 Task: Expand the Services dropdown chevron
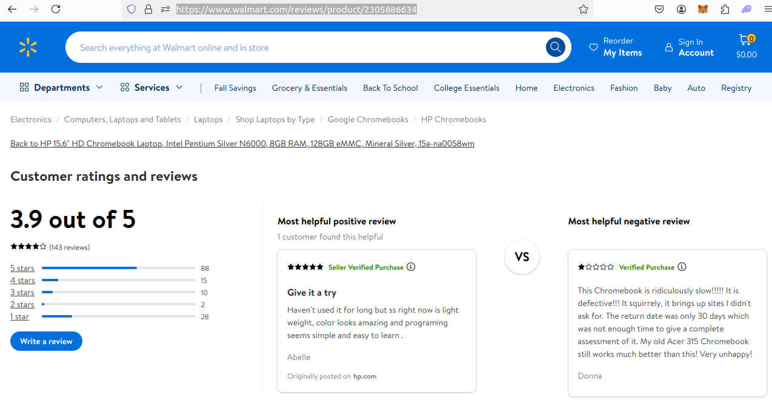click(179, 87)
